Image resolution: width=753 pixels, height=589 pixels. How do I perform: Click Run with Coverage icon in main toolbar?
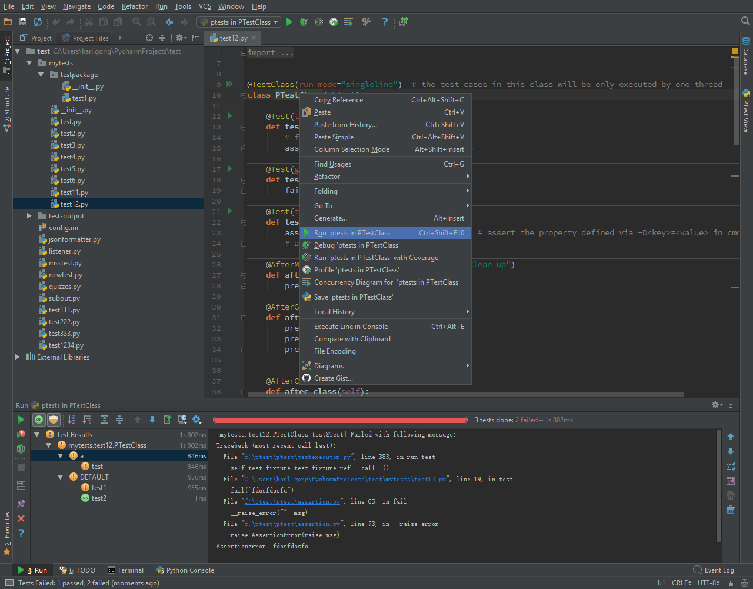(319, 22)
